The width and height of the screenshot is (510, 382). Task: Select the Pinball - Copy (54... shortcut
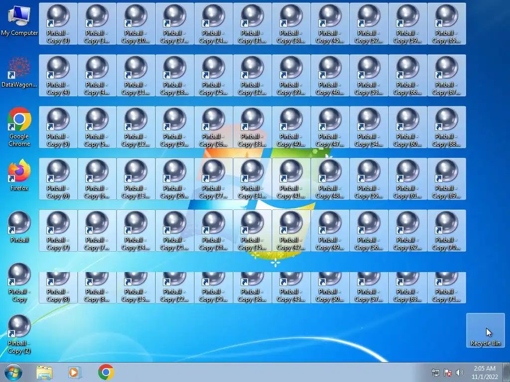pos(369,127)
